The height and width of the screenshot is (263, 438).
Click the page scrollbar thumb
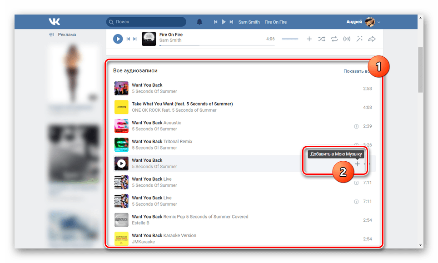tap(420, 70)
